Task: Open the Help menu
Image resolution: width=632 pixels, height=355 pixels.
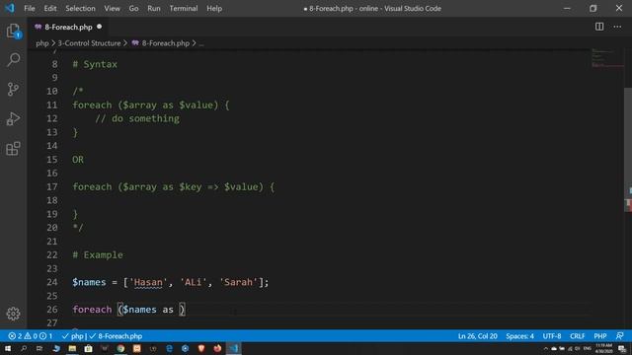Action: (214, 8)
